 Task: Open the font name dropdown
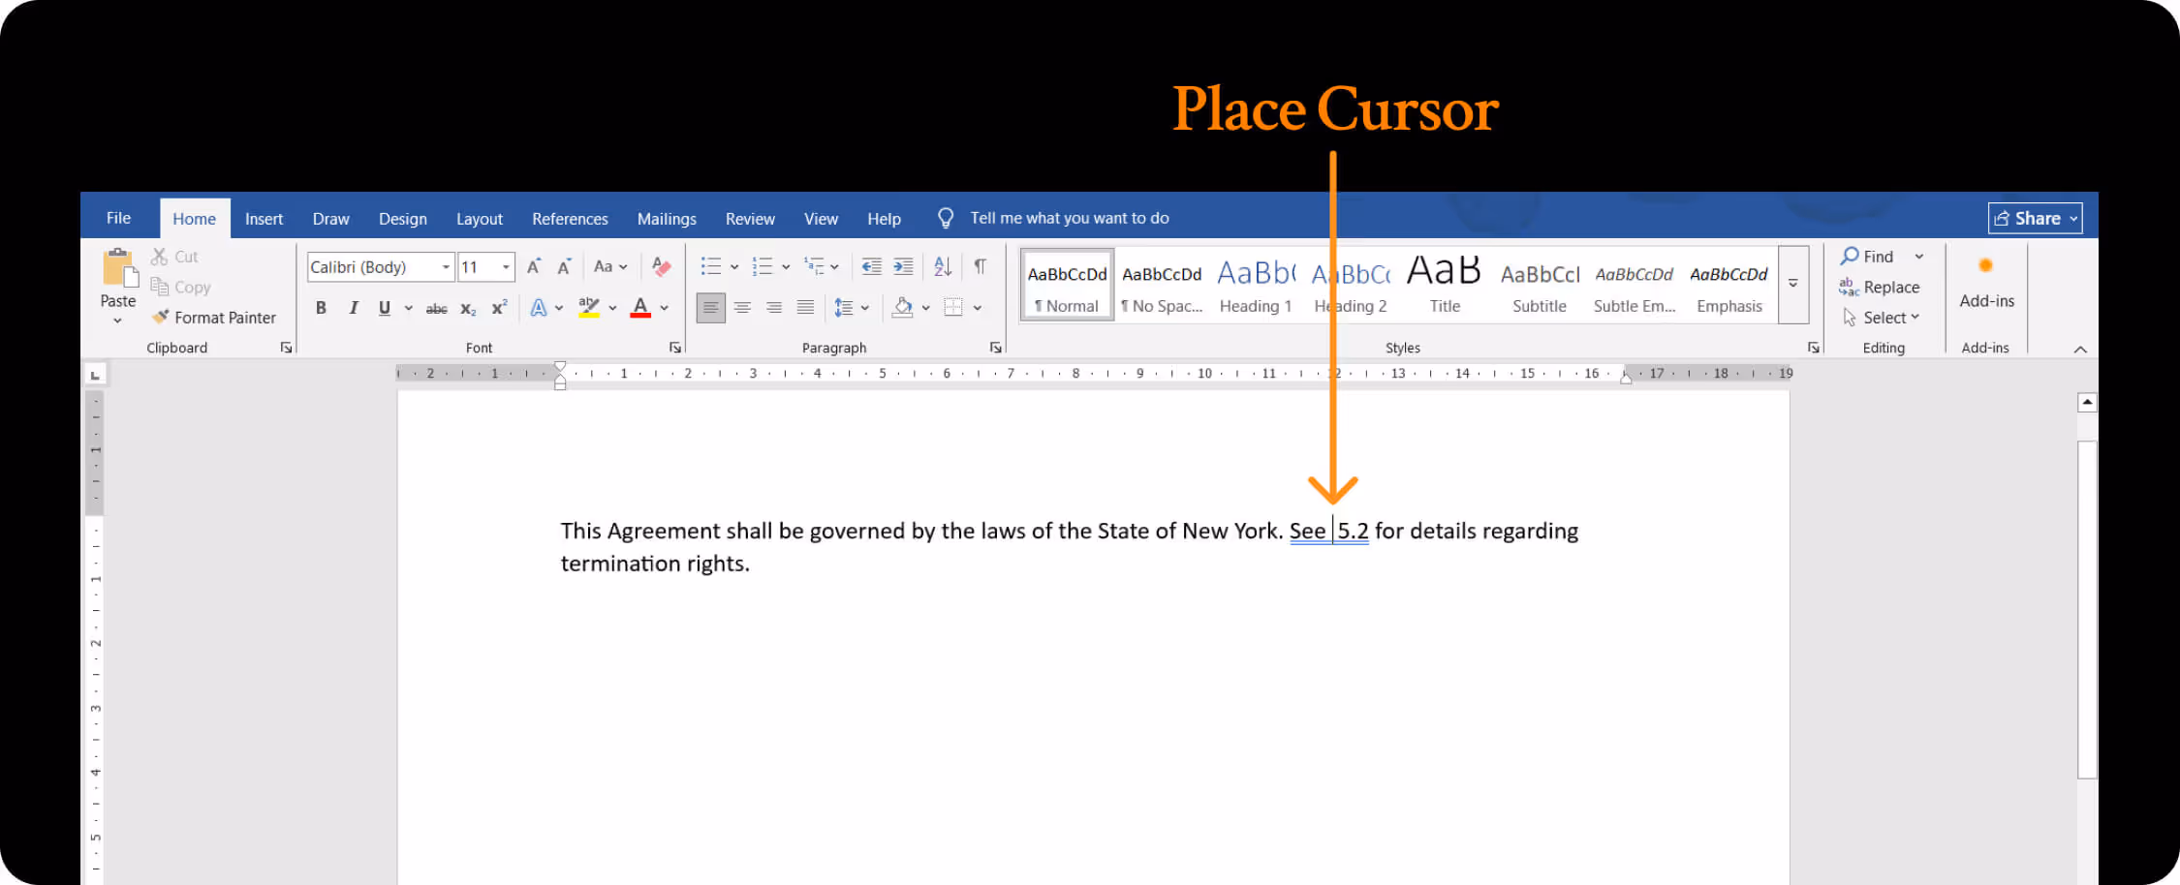pos(446,267)
